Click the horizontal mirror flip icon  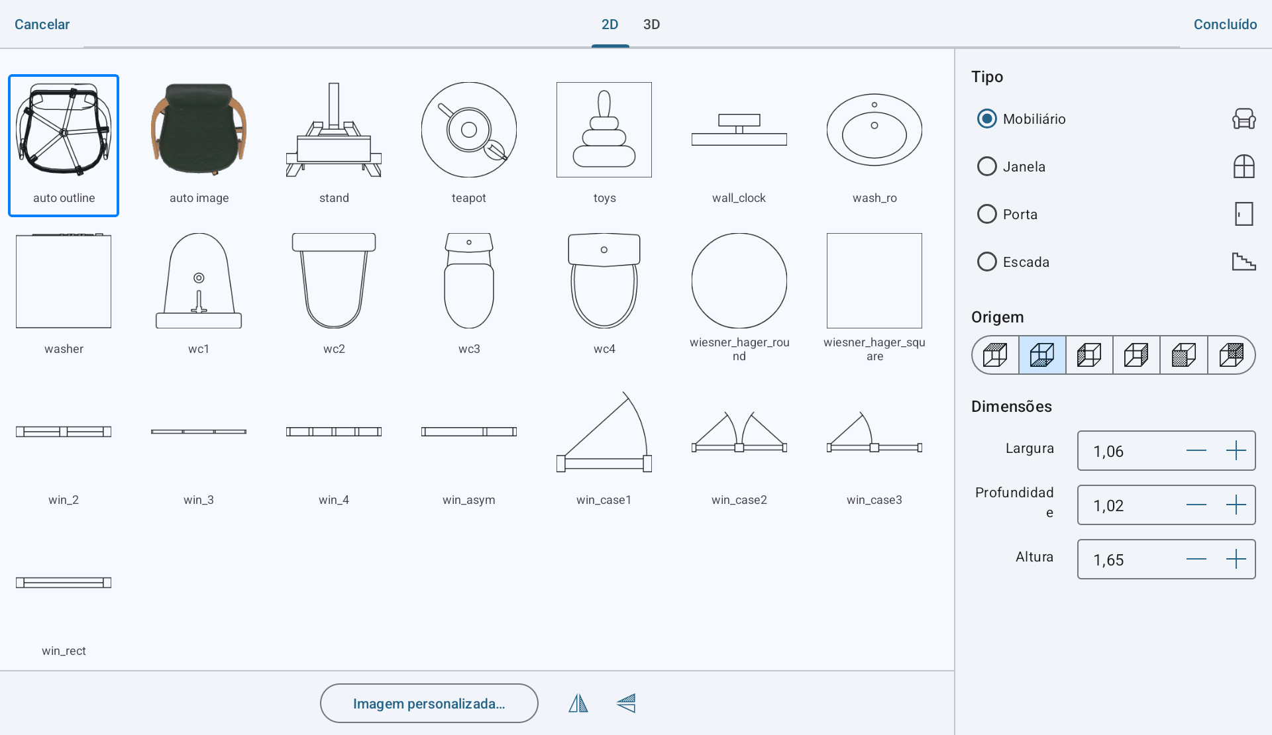578,703
